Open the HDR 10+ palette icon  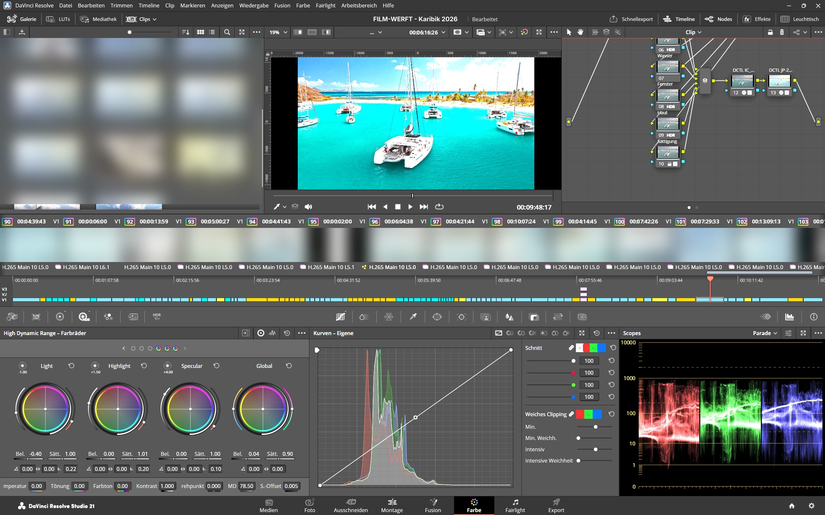157,317
